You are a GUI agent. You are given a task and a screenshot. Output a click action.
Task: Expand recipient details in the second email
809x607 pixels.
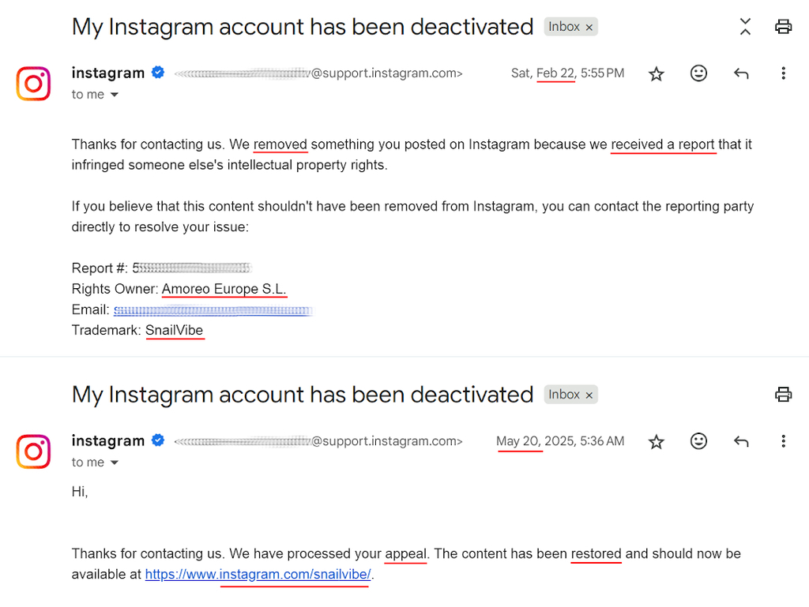click(x=114, y=463)
